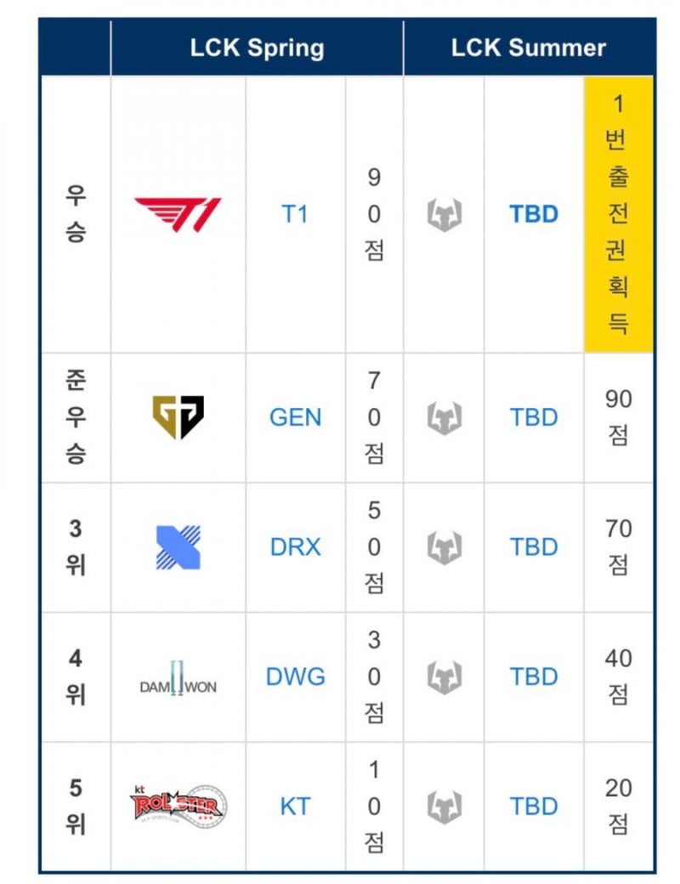Click the gray placeholder logo in the 5위 row

pyautogui.click(x=445, y=807)
